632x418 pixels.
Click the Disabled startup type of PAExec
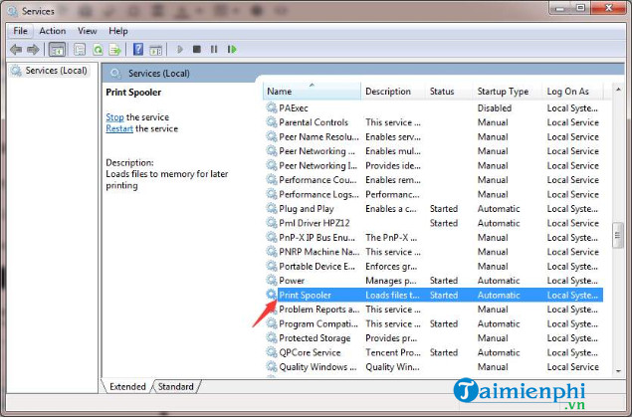click(x=494, y=108)
